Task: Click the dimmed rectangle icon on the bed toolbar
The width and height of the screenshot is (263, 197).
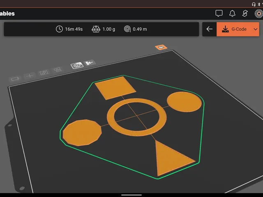Action: pyautogui.click(x=15, y=79)
